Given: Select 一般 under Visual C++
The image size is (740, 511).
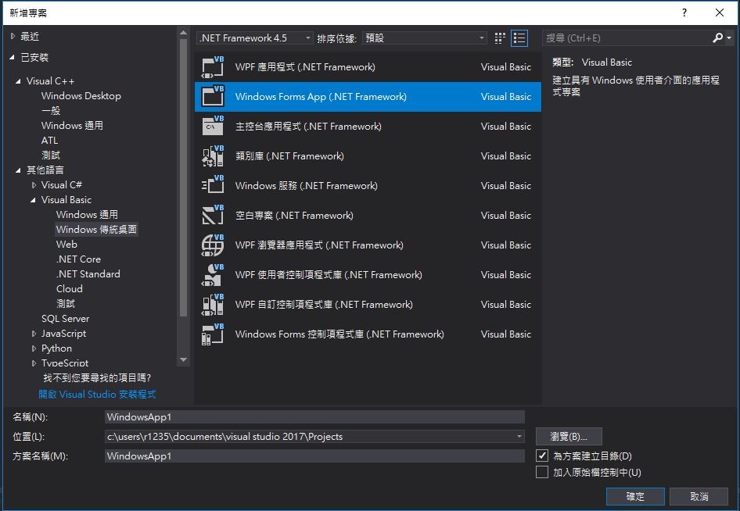Looking at the screenshot, I should 51,111.
